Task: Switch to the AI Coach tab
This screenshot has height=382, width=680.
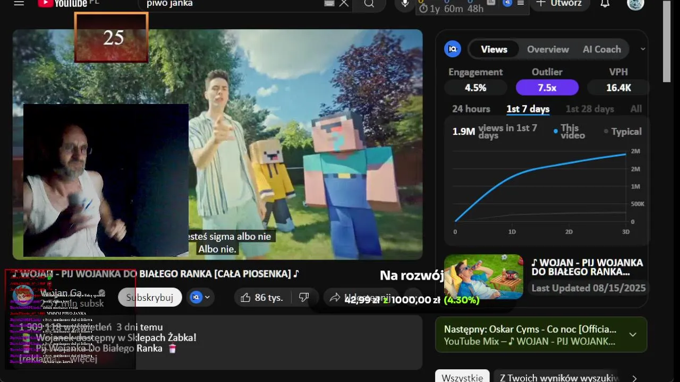Action: (602, 49)
